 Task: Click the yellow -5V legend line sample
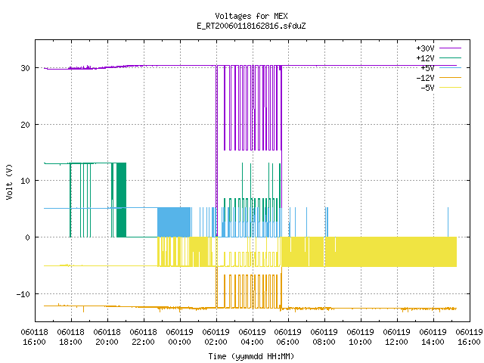tap(450, 88)
